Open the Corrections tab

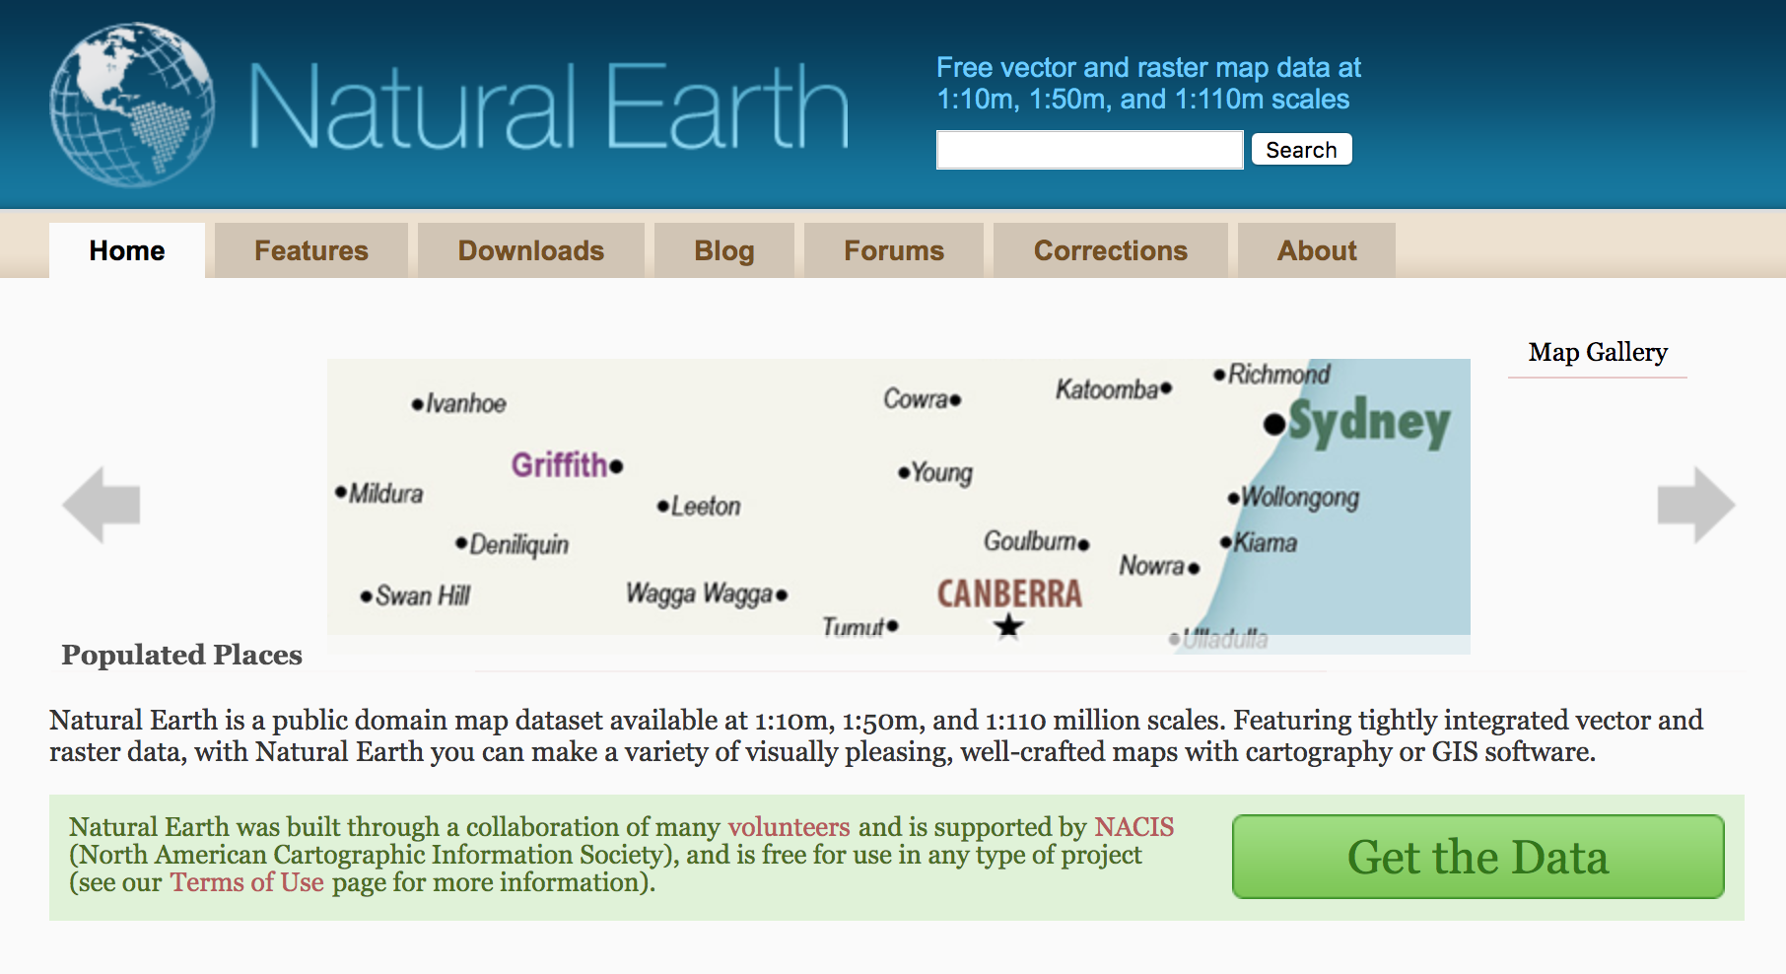coord(1111,250)
